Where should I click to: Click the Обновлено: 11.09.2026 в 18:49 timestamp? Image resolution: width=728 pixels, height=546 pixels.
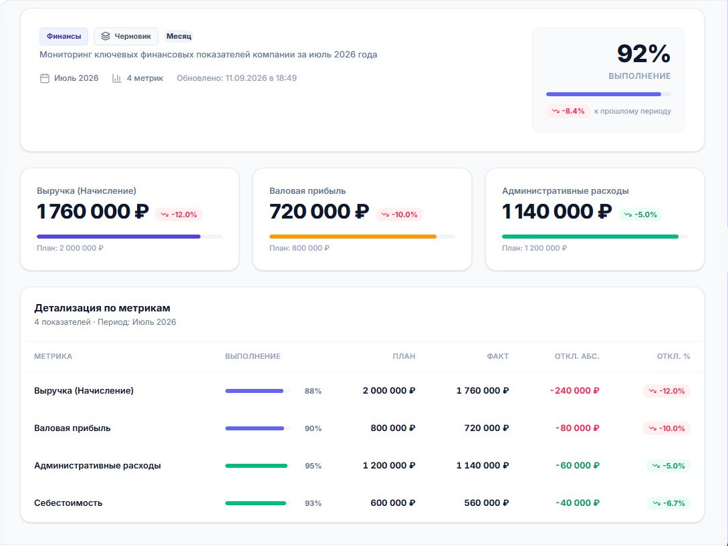pos(237,78)
